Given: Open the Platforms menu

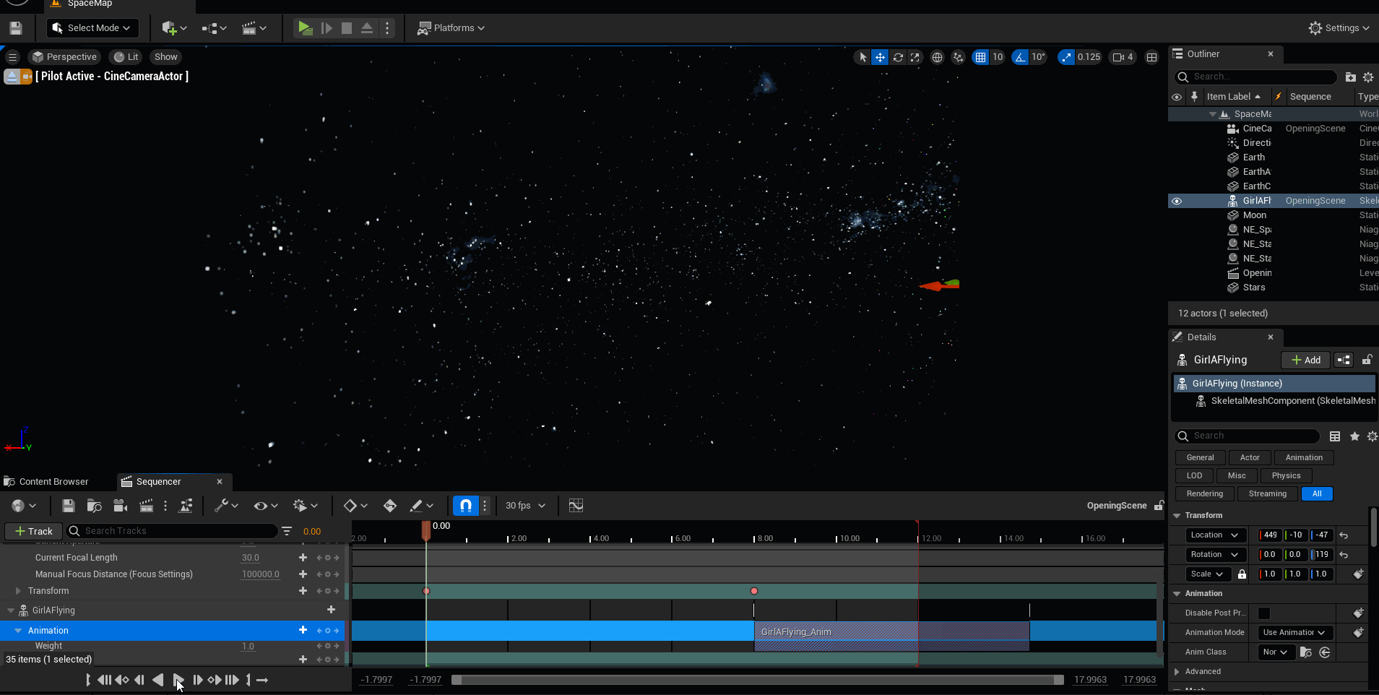Looking at the screenshot, I should click(x=451, y=28).
